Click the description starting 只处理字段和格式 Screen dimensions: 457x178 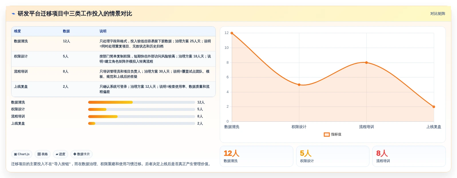[155, 44]
